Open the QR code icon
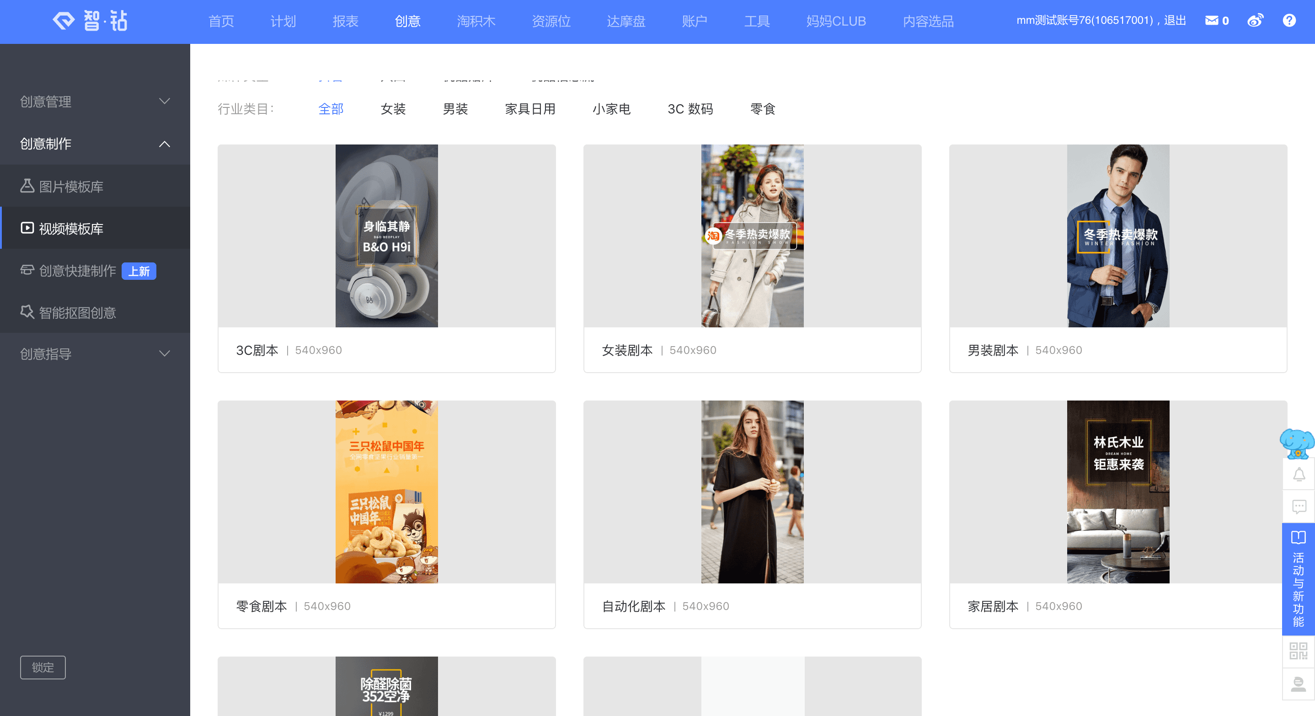This screenshot has height=716, width=1315. [1299, 651]
